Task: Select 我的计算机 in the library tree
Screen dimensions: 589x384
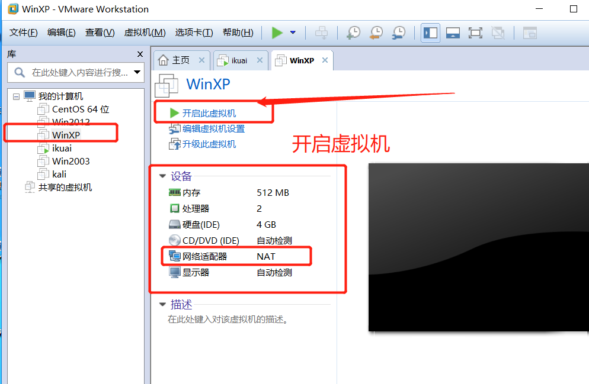Action: coord(60,96)
